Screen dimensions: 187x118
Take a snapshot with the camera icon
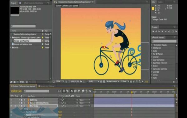81,82
